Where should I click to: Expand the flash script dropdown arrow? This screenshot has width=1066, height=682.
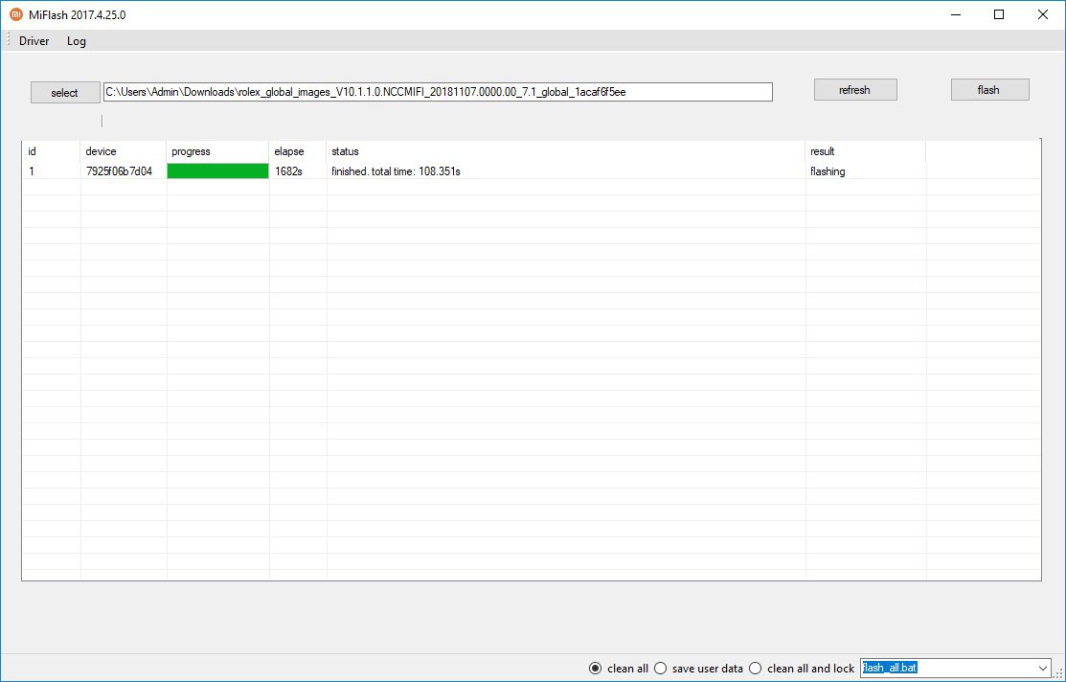[x=1044, y=669]
